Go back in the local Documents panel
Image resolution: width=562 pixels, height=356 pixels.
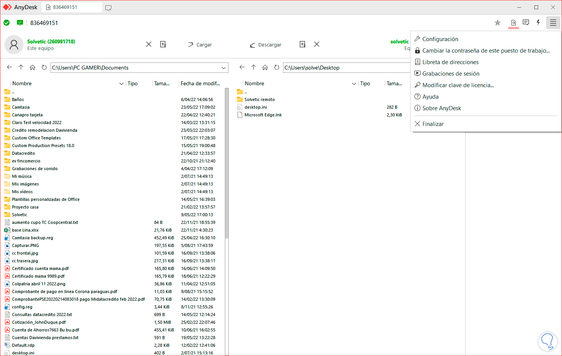10,67
